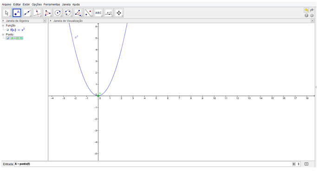The width and height of the screenshot is (317, 171).
Task: Click the Entrada input field
Action: pyautogui.click(x=152, y=164)
